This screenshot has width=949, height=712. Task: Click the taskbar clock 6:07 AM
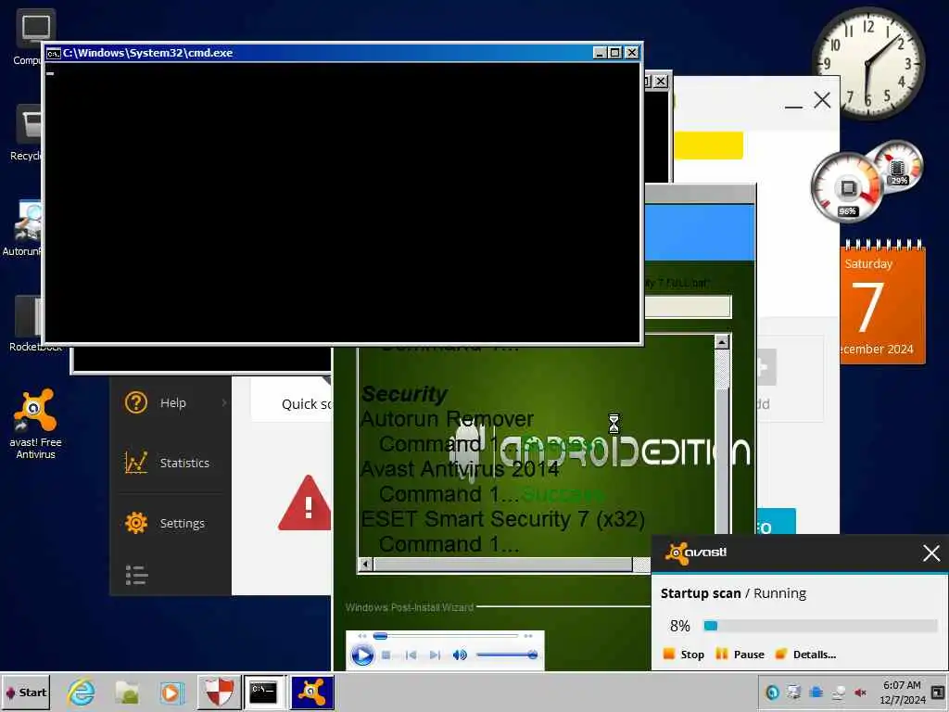902,685
